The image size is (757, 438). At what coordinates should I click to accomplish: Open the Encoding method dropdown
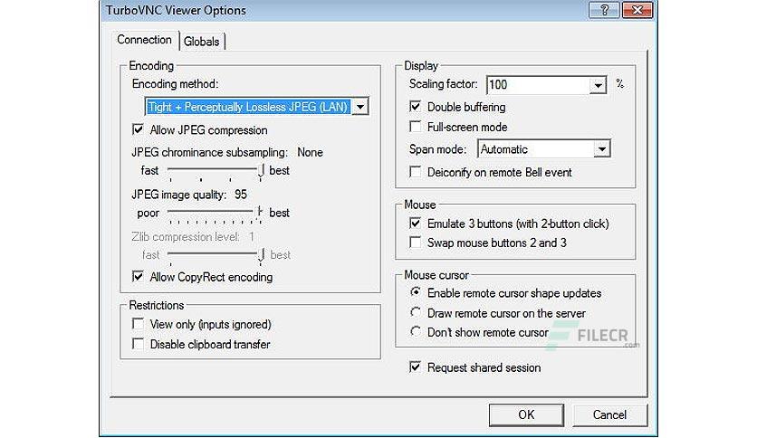(x=359, y=107)
